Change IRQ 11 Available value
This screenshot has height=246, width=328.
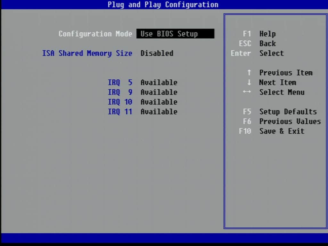tap(159, 112)
